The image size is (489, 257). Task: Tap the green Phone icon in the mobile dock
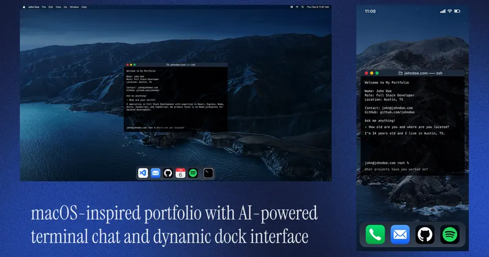tap(375, 234)
